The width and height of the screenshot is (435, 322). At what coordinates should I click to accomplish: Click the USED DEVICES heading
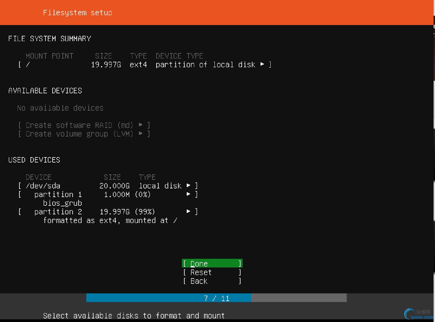click(34, 160)
